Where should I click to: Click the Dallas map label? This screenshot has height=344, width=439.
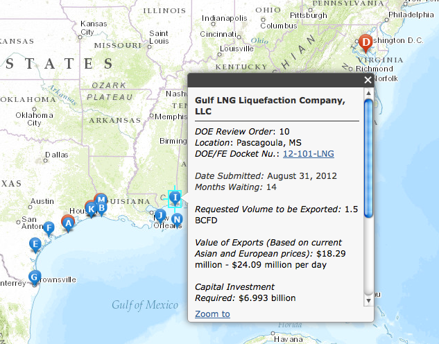click(x=57, y=155)
